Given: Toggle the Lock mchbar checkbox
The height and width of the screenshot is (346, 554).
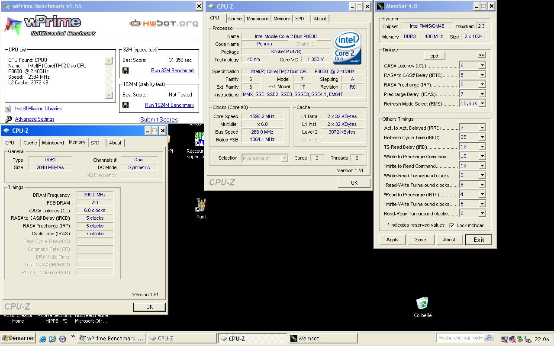Looking at the screenshot, I should pyautogui.click(x=452, y=225).
